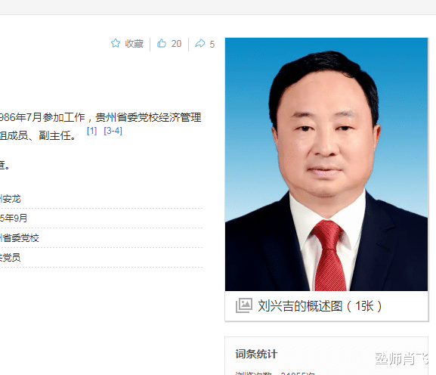Click the 收藏 label text

[134, 44]
